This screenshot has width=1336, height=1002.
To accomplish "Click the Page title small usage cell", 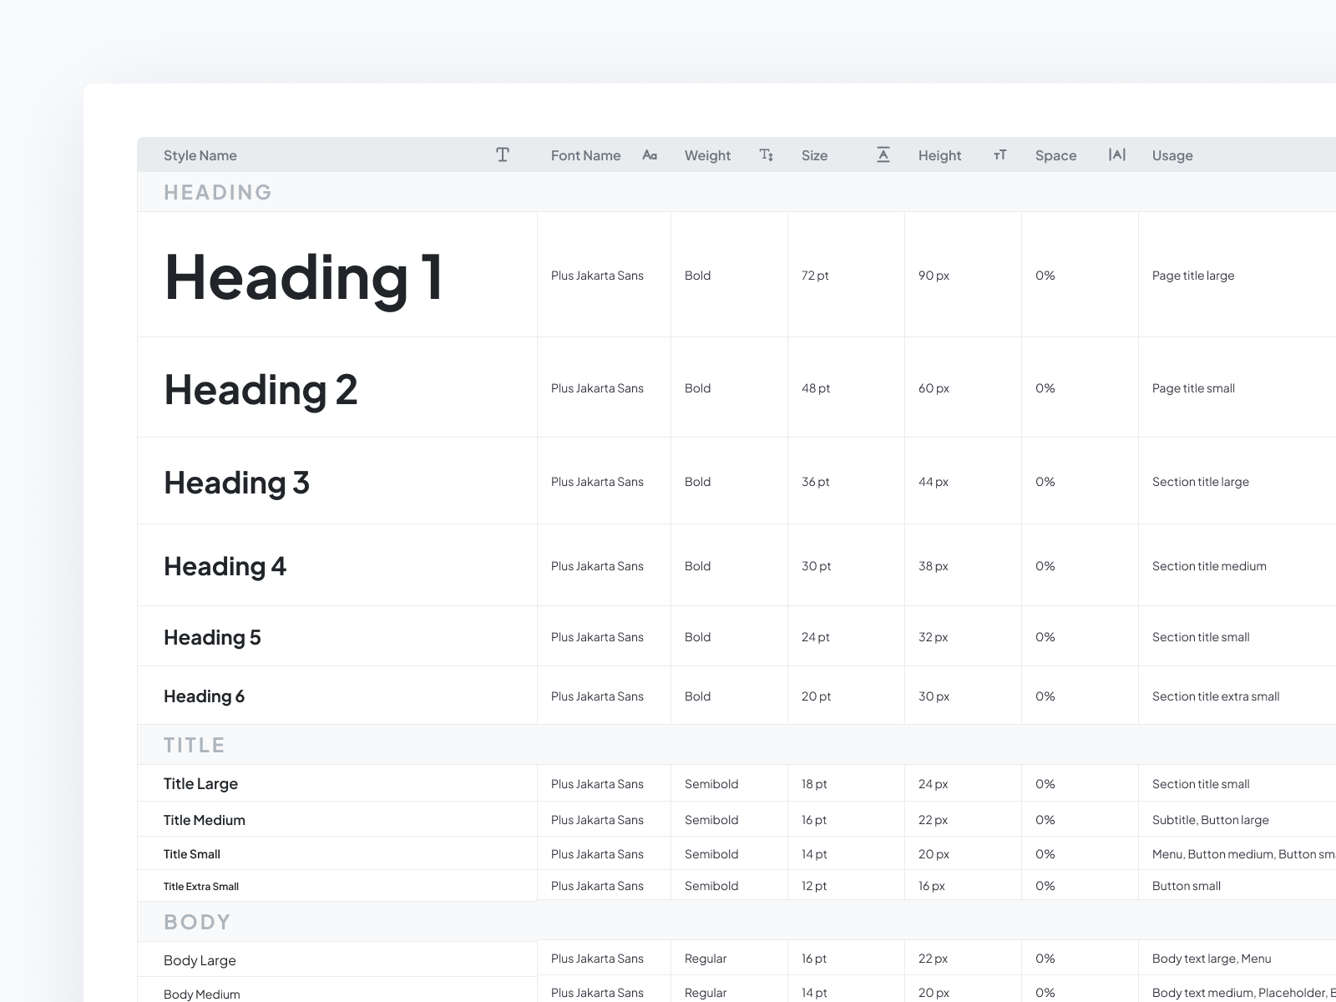I will tap(1193, 388).
